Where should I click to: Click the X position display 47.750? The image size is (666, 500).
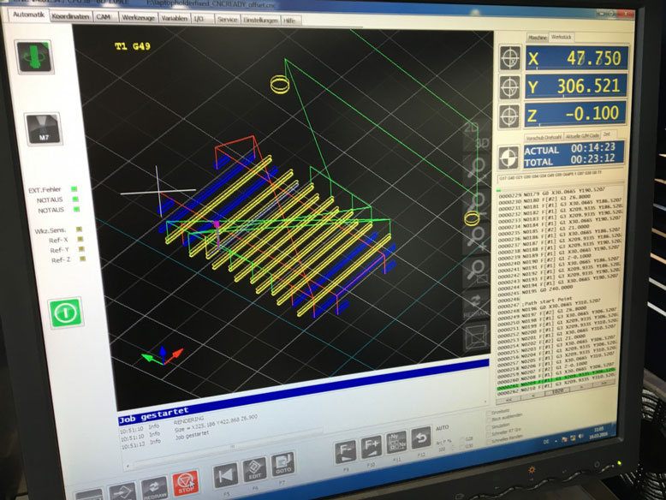tap(576, 58)
